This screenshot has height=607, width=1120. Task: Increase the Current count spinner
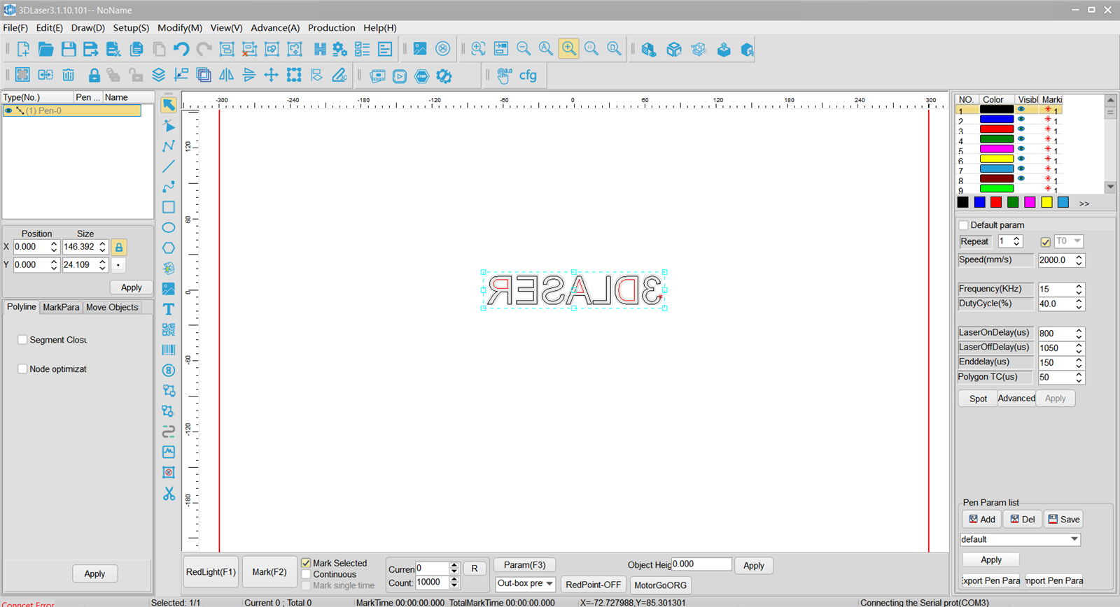[x=454, y=565]
